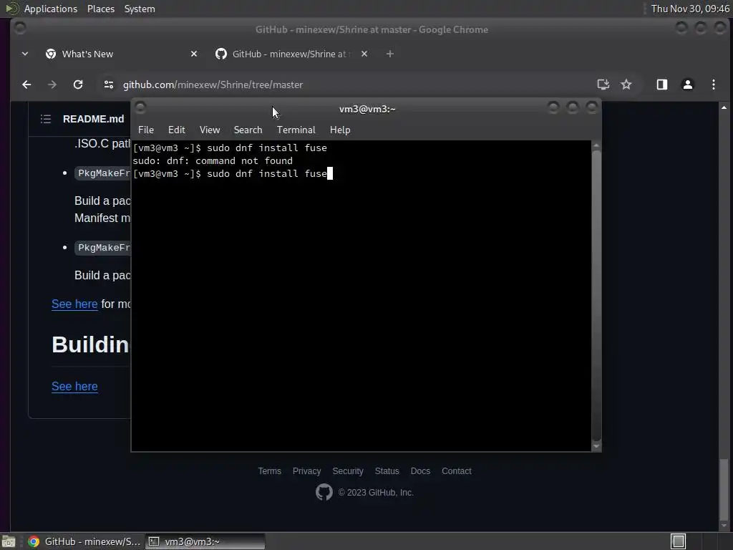Open the Terminal menu in terminal window
The height and width of the screenshot is (550, 733).
(296, 130)
